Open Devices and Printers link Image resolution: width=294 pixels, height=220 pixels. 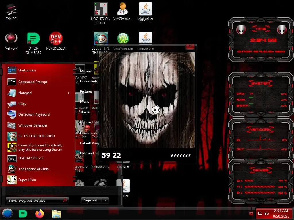[89, 133]
